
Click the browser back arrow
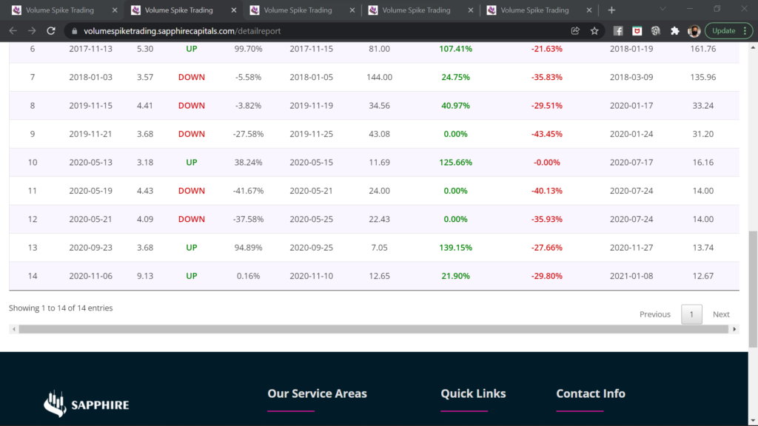[13, 31]
